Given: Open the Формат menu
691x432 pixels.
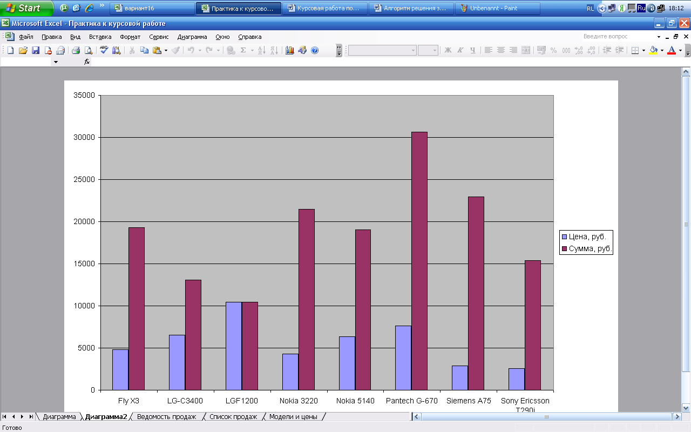Looking at the screenshot, I should (130, 37).
